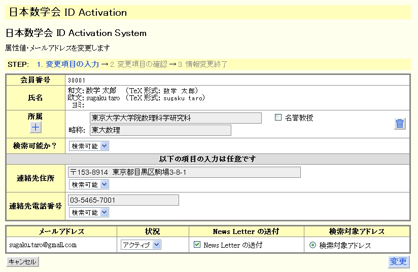Click the affiliation field containing 東京大学大学院数理科学研究科

(x=176, y=118)
